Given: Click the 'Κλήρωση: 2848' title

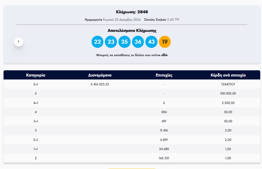Looking at the screenshot, I should (x=132, y=12).
